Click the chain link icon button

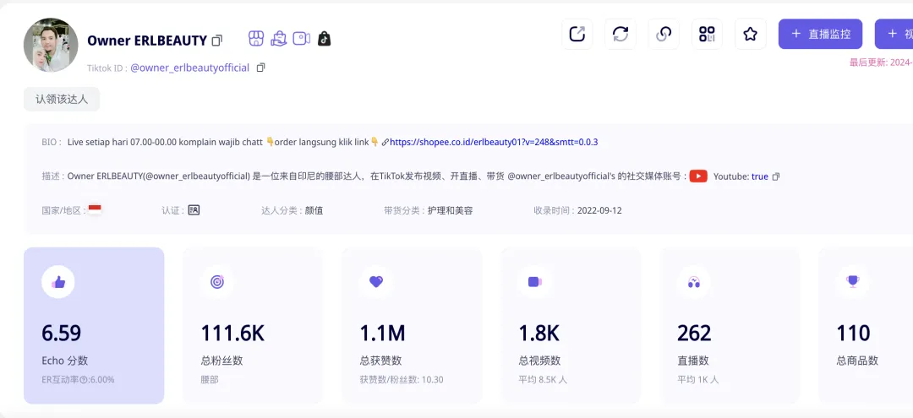(664, 34)
